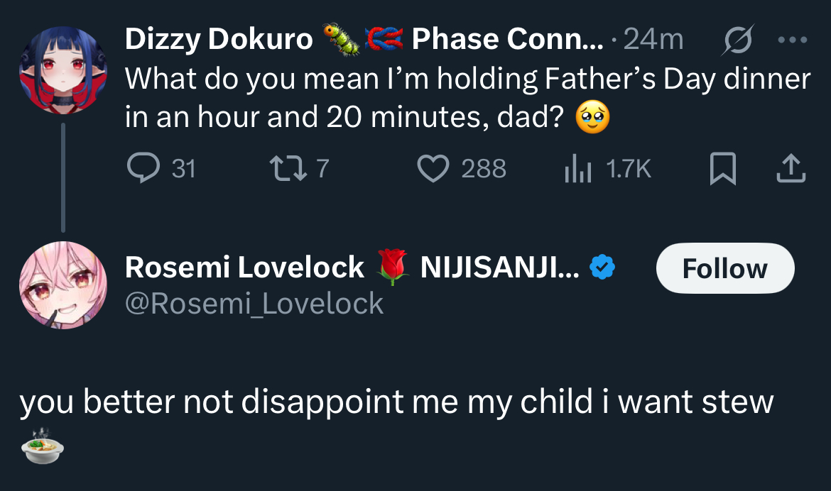Retweet Dizzy Dokuro's post
The image size is (831, 491).
pos(286,169)
